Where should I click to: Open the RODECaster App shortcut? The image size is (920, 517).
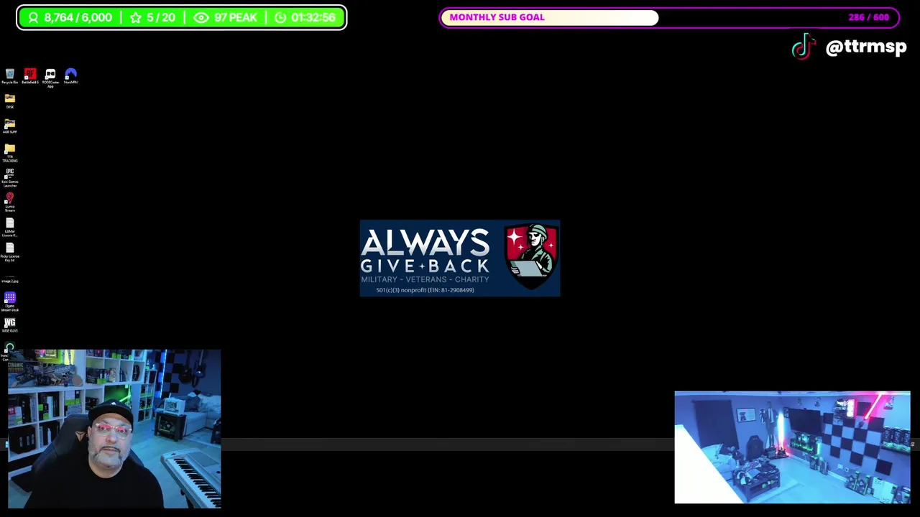click(50, 78)
